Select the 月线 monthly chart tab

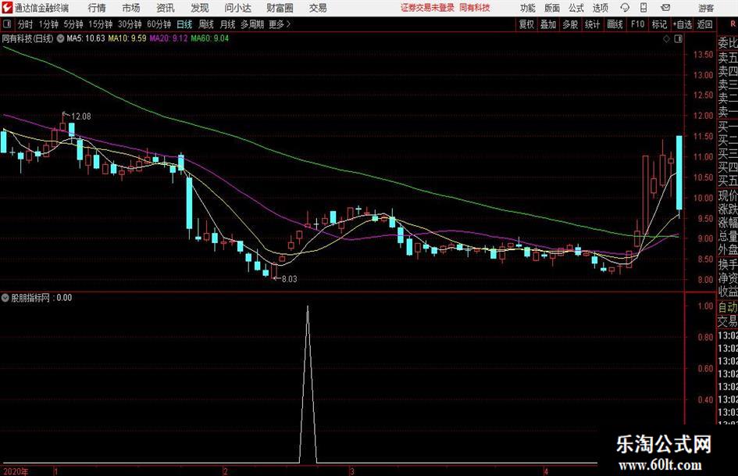tap(228, 24)
